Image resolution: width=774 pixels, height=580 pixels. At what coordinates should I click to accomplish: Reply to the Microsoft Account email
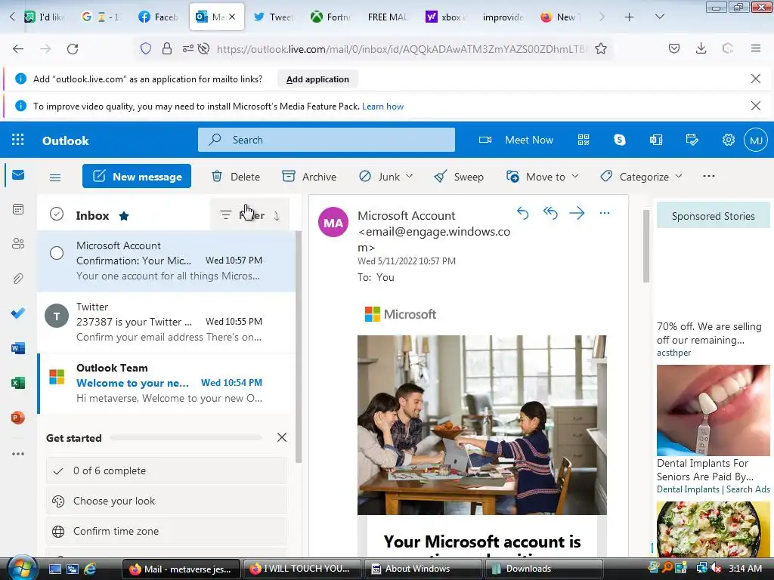523,213
